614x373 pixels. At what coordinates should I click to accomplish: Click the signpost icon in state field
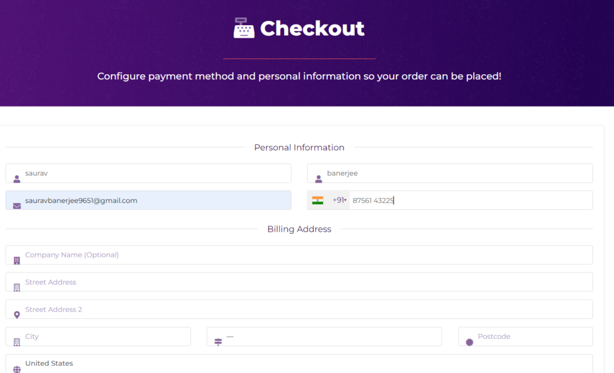(218, 342)
